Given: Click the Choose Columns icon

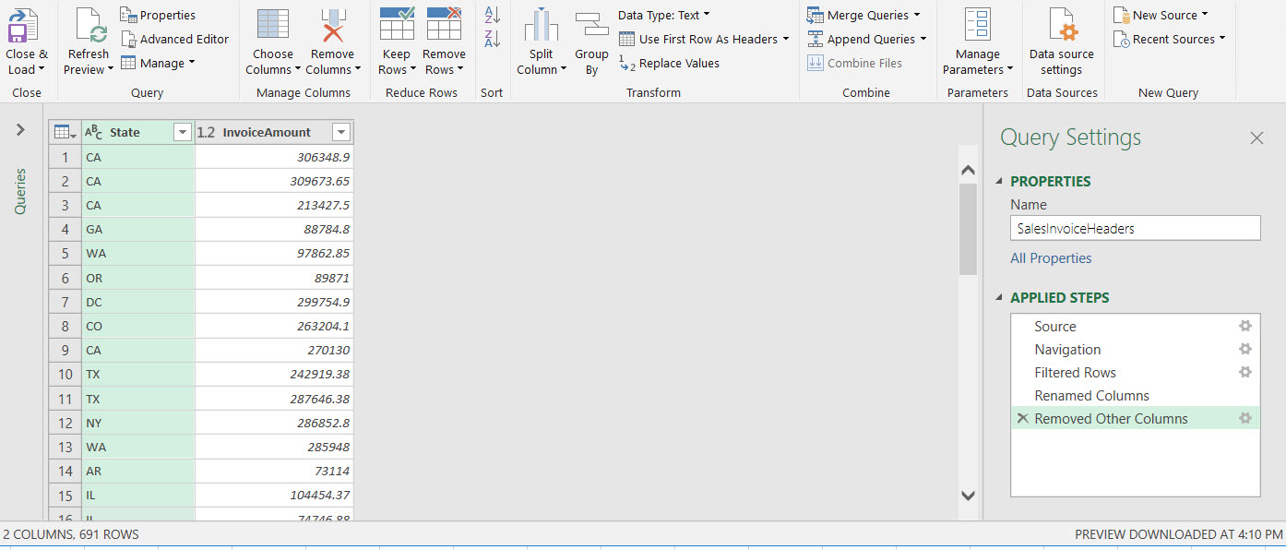Looking at the screenshot, I should [272, 26].
